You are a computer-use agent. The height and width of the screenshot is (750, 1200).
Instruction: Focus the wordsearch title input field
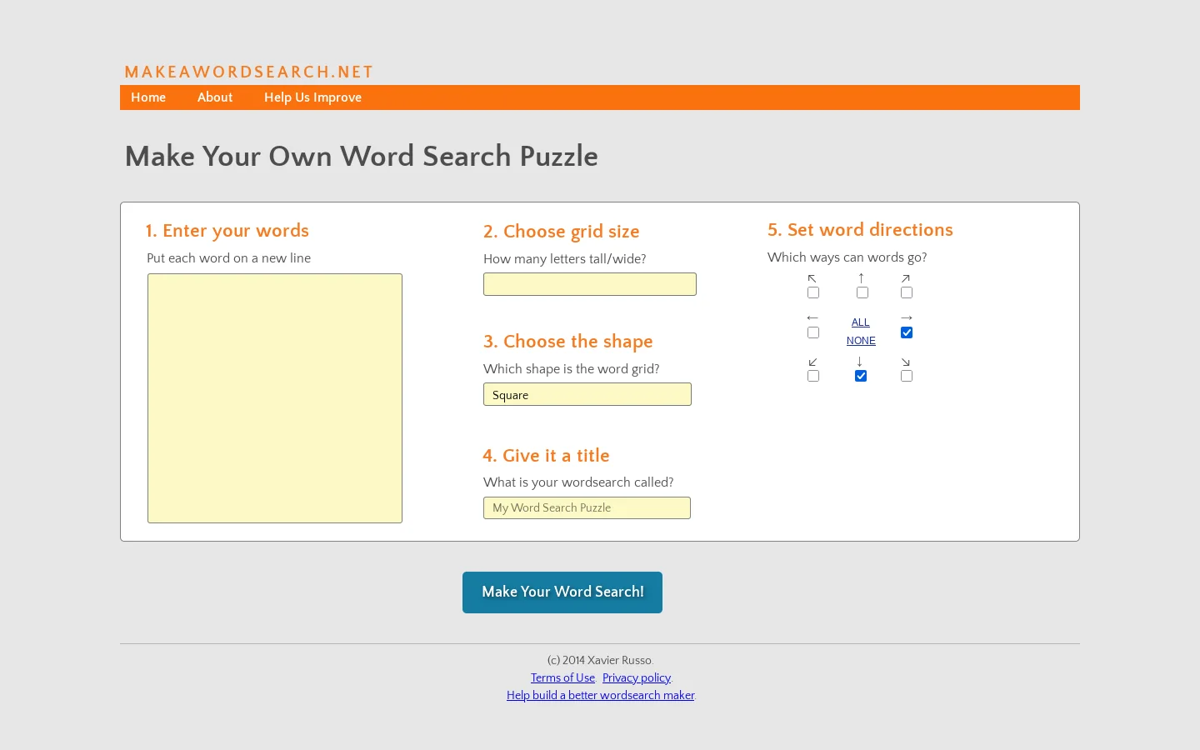(x=587, y=507)
